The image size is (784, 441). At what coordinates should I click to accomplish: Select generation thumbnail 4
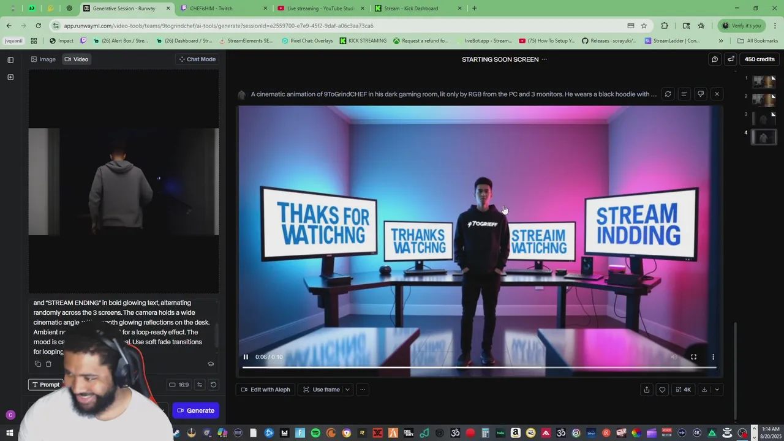pos(764,137)
